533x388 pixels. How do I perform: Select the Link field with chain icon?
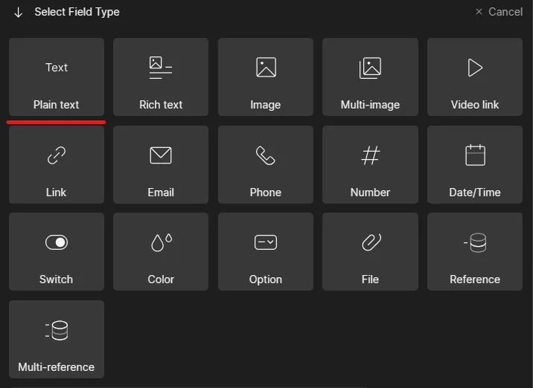(57, 165)
